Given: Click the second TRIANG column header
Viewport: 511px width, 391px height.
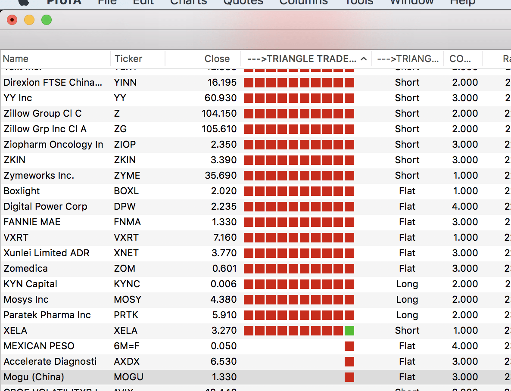Looking at the screenshot, I should (x=408, y=59).
